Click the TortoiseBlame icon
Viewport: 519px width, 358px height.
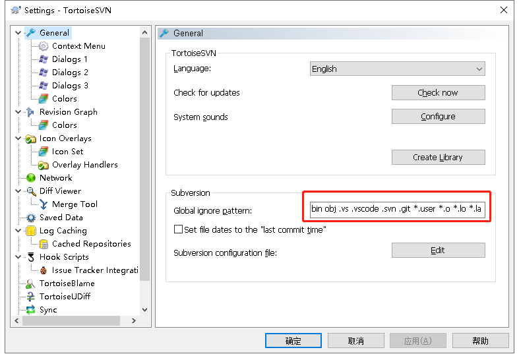point(30,283)
